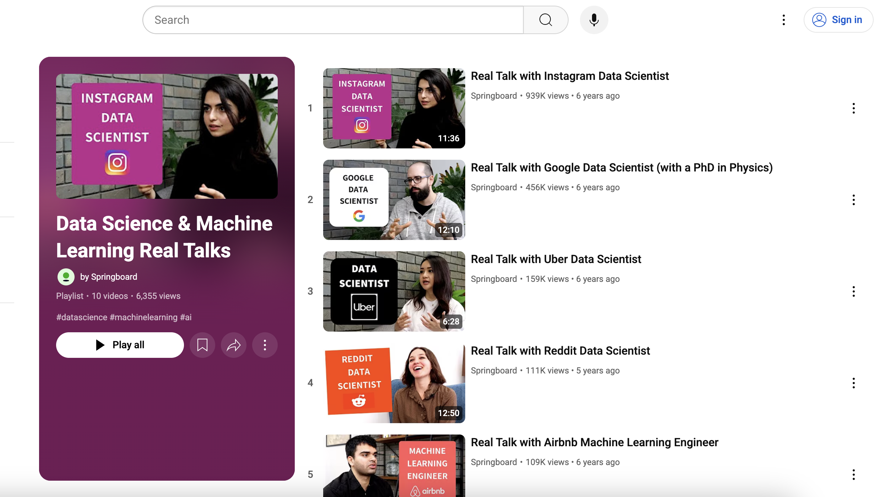The width and height of the screenshot is (885, 497).
Task: Open the Google Data Scientist video thumbnail
Action: pos(394,200)
